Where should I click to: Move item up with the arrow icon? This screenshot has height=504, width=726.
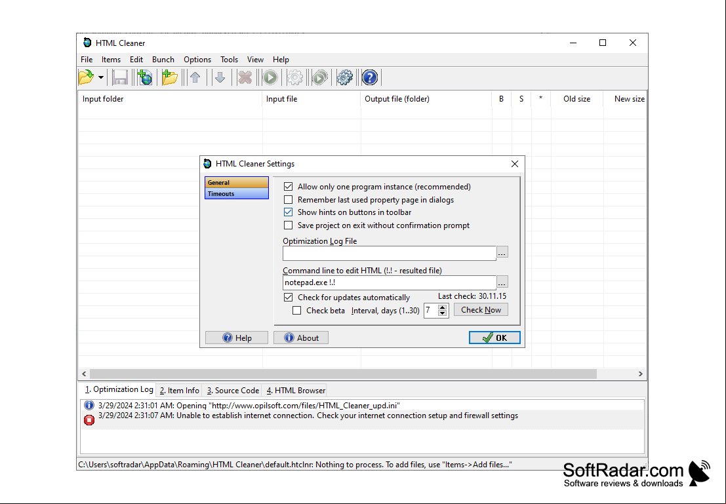pyautogui.click(x=195, y=77)
